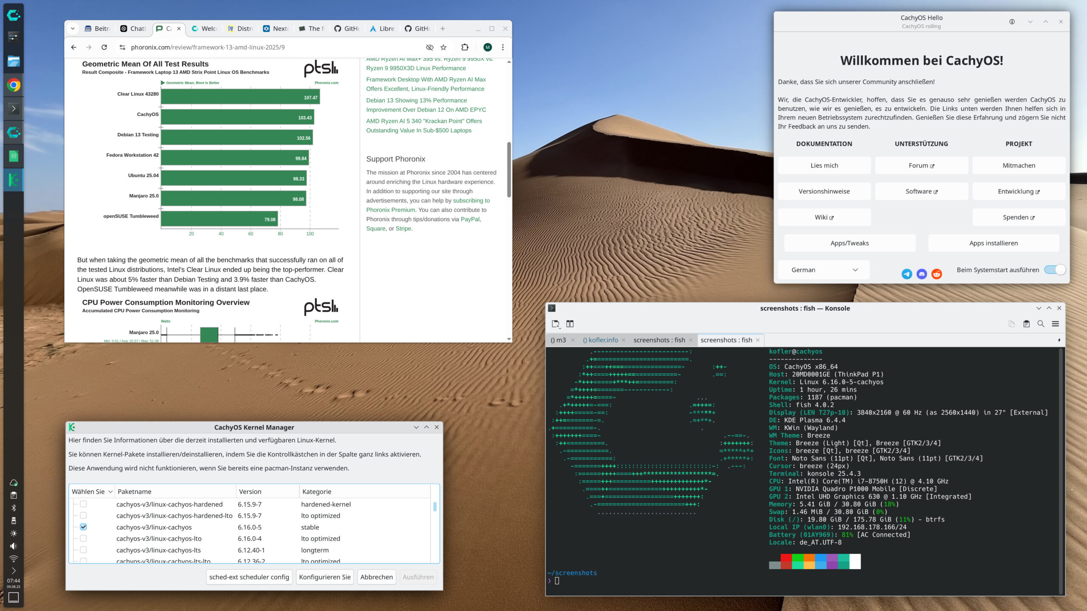Viewport: 1087px width, 611px height.
Task: Click 'Apps/Tweaks' in CachyOS Hello
Action: (850, 243)
